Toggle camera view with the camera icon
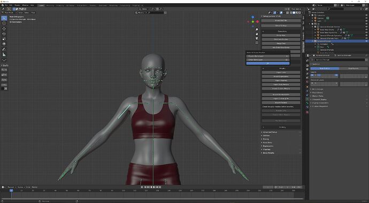 pyautogui.click(x=257, y=38)
